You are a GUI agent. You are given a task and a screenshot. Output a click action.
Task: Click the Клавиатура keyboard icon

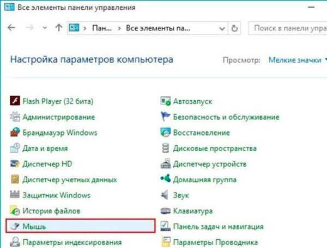[166, 211]
